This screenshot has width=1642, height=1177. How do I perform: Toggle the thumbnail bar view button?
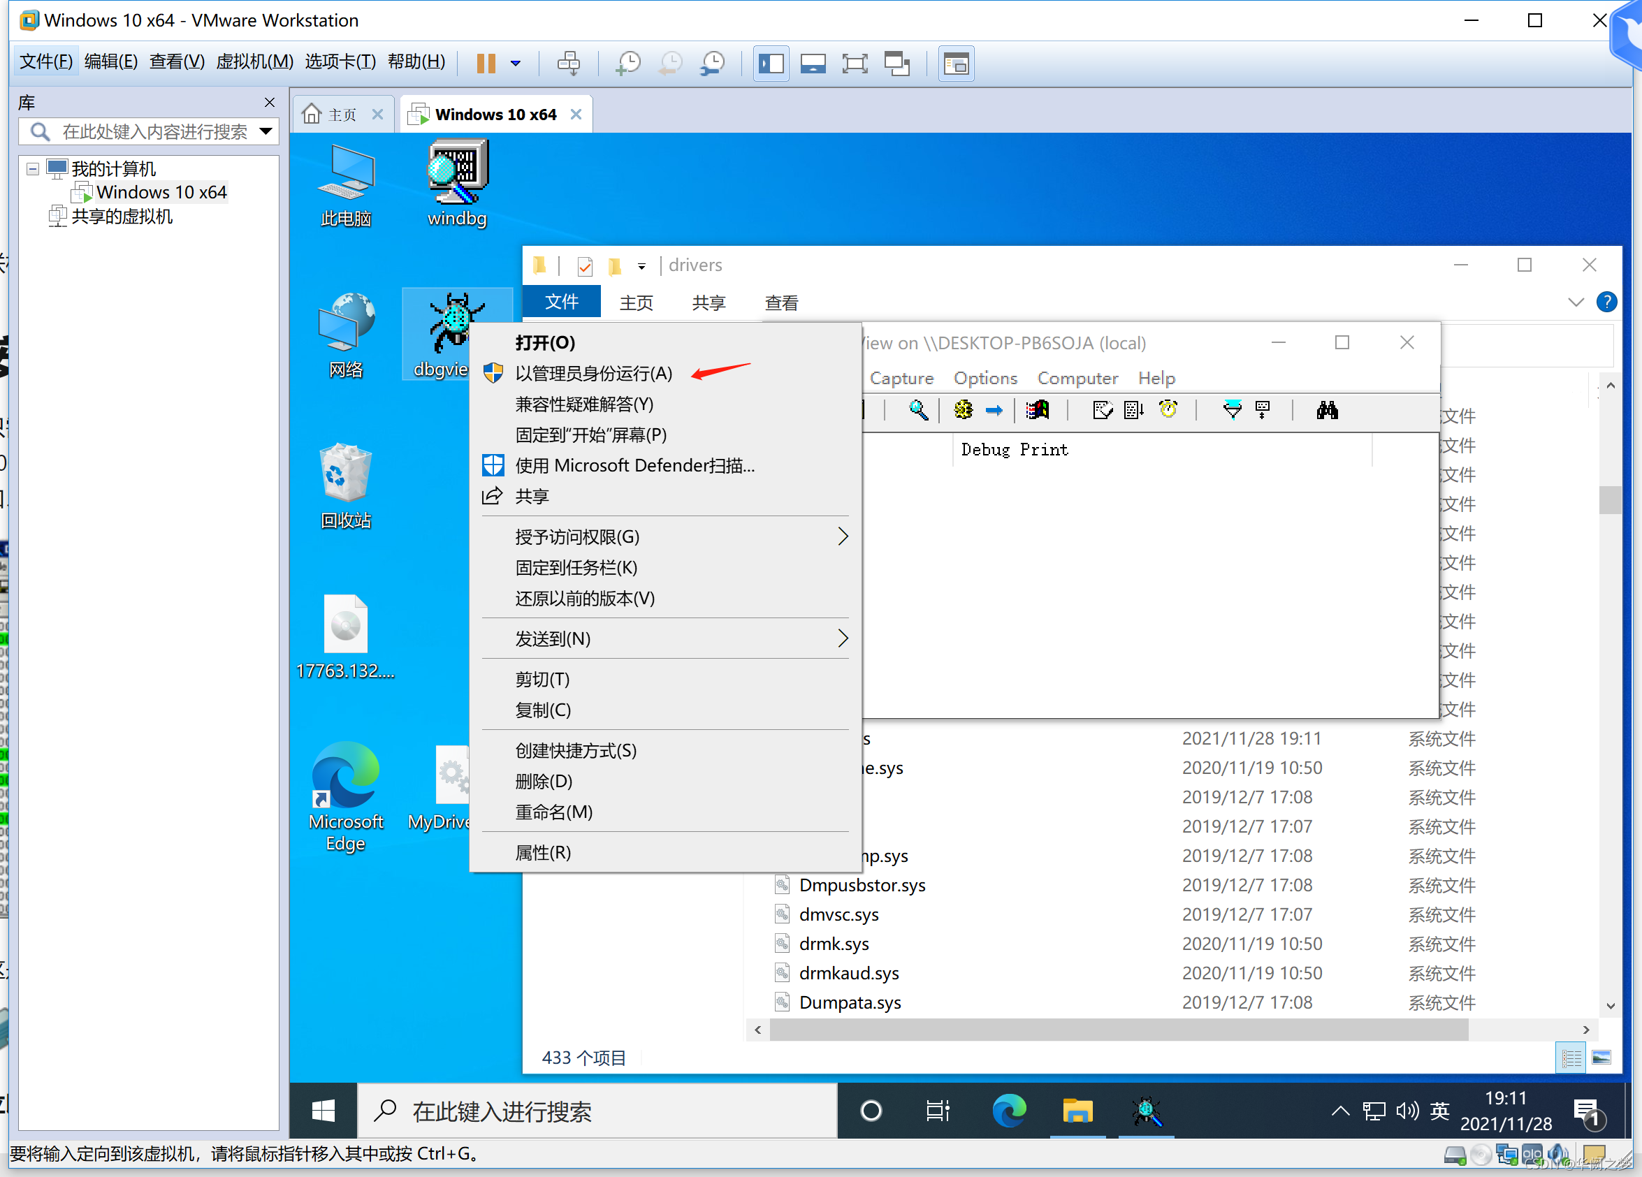[x=813, y=64]
